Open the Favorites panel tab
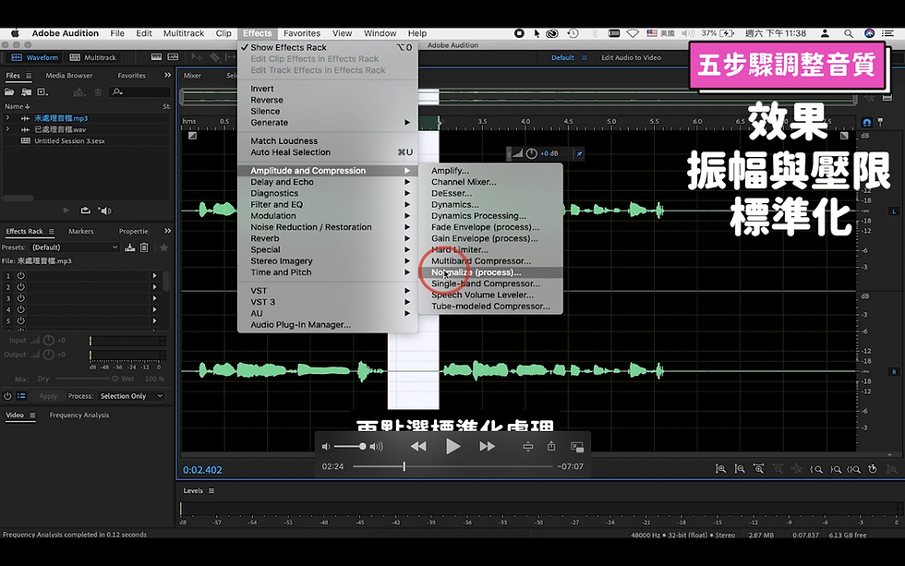905x566 pixels. [131, 76]
